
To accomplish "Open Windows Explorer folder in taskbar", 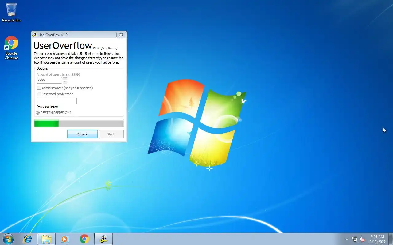I will [x=46, y=239].
